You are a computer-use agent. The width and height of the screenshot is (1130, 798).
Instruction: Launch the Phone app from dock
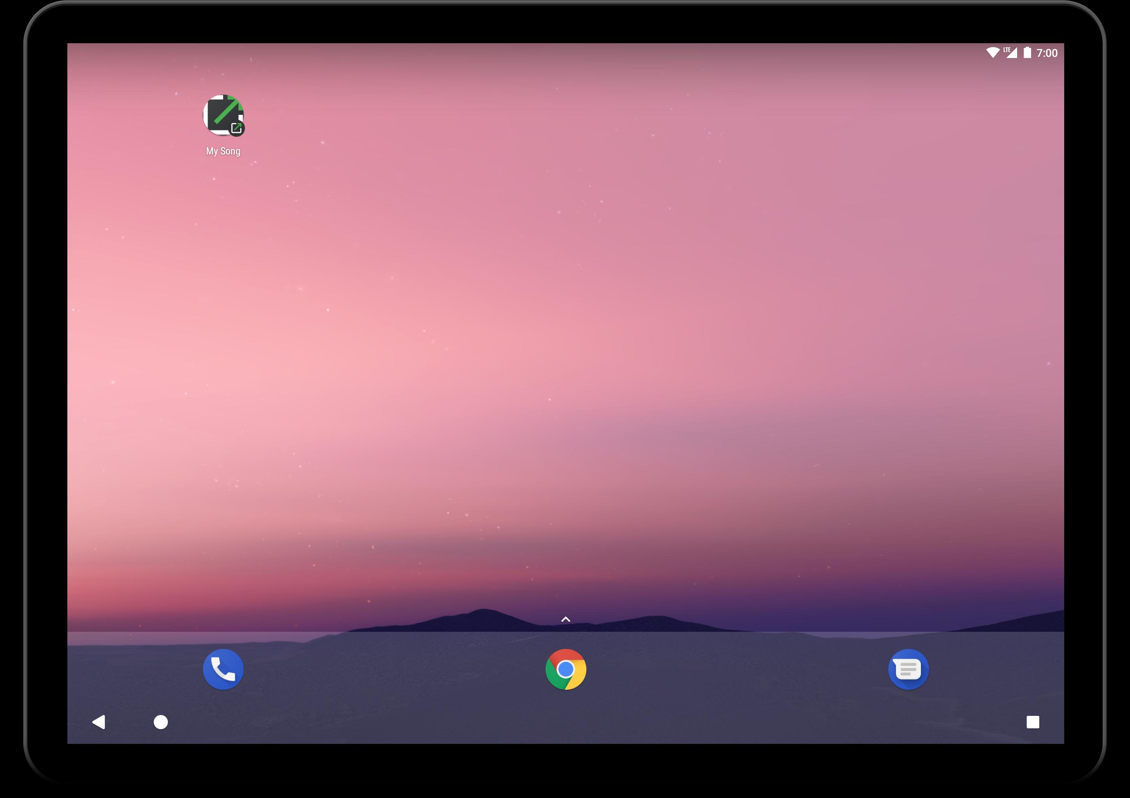224,669
